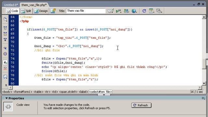Click the vertical scrollbar thumb
The width and height of the screenshot is (208, 117).
tap(204, 64)
